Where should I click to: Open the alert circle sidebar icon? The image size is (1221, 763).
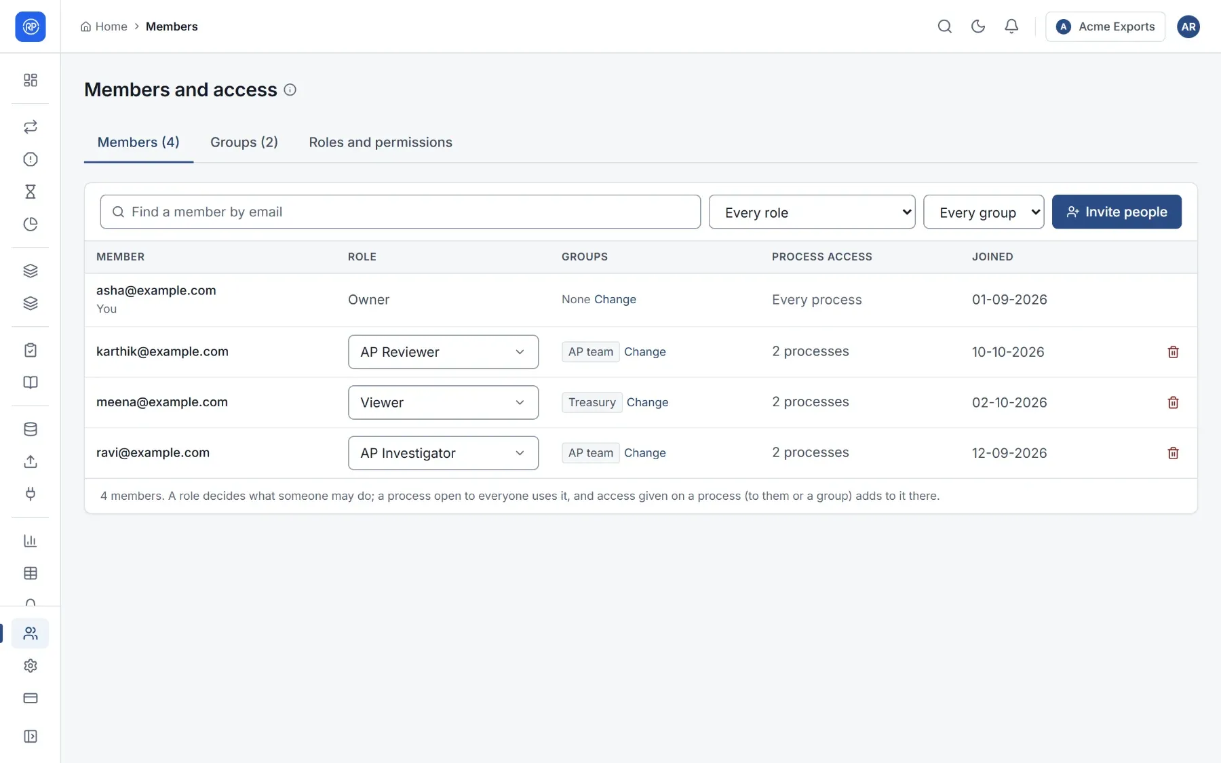pos(31,159)
